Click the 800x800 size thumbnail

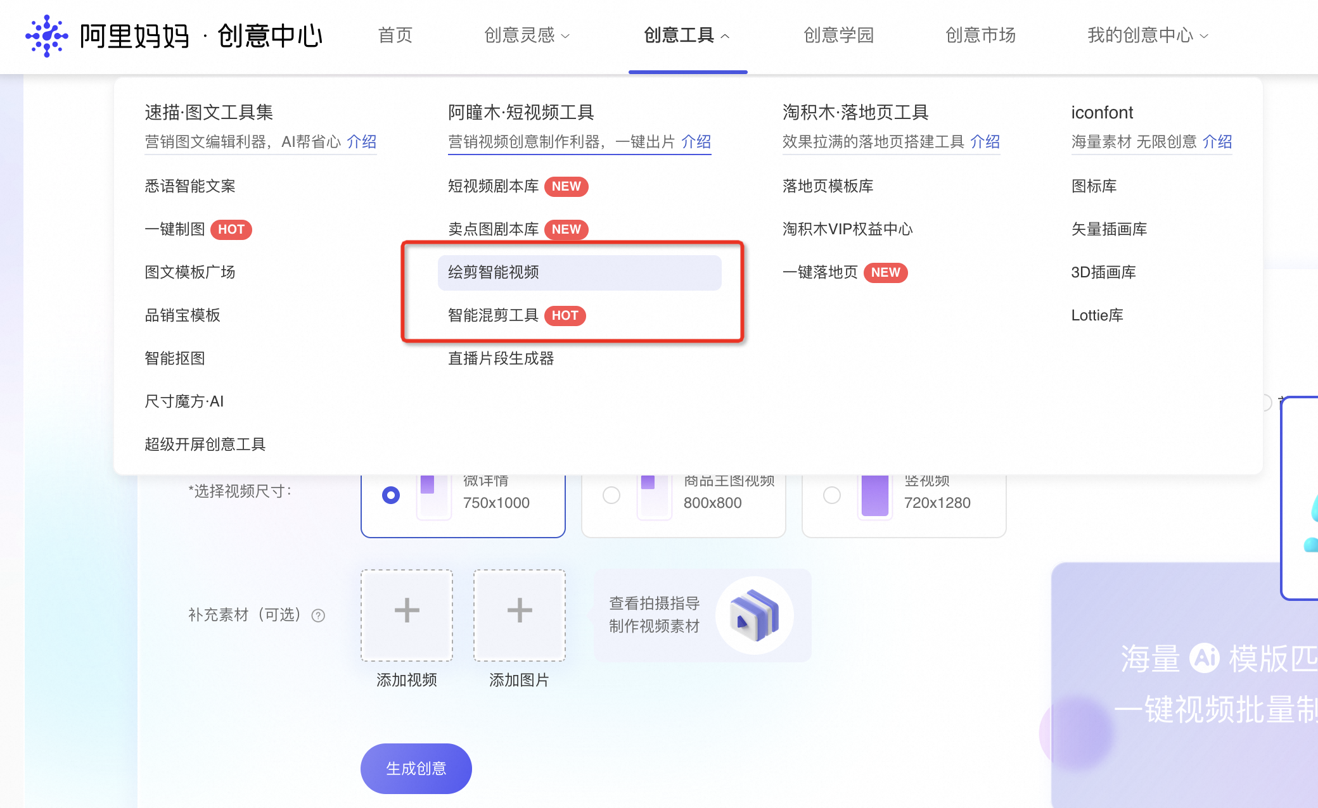click(x=655, y=496)
